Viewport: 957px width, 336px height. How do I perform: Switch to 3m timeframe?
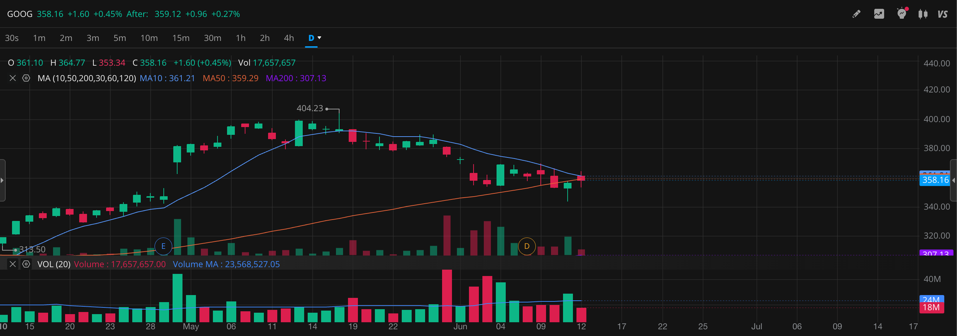click(x=93, y=38)
